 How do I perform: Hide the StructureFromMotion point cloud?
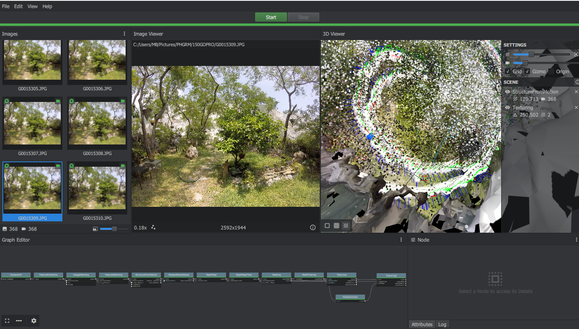click(508, 92)
